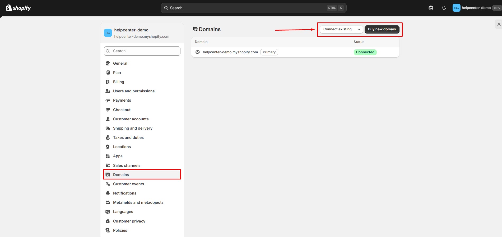The width and height of the screenshot is (502, 237).
Task: Click the Billing icon in settings sidebar
Action: pyautogui.click(x=108, y=82)
